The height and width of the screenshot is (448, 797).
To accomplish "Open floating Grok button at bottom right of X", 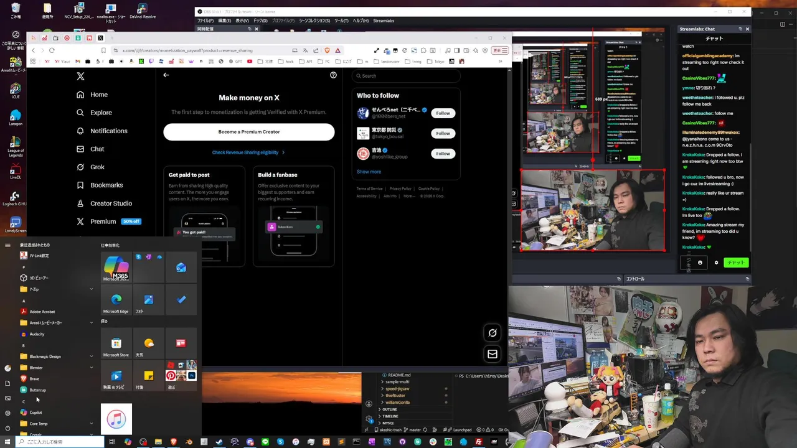I will click(x=493, y=333).
